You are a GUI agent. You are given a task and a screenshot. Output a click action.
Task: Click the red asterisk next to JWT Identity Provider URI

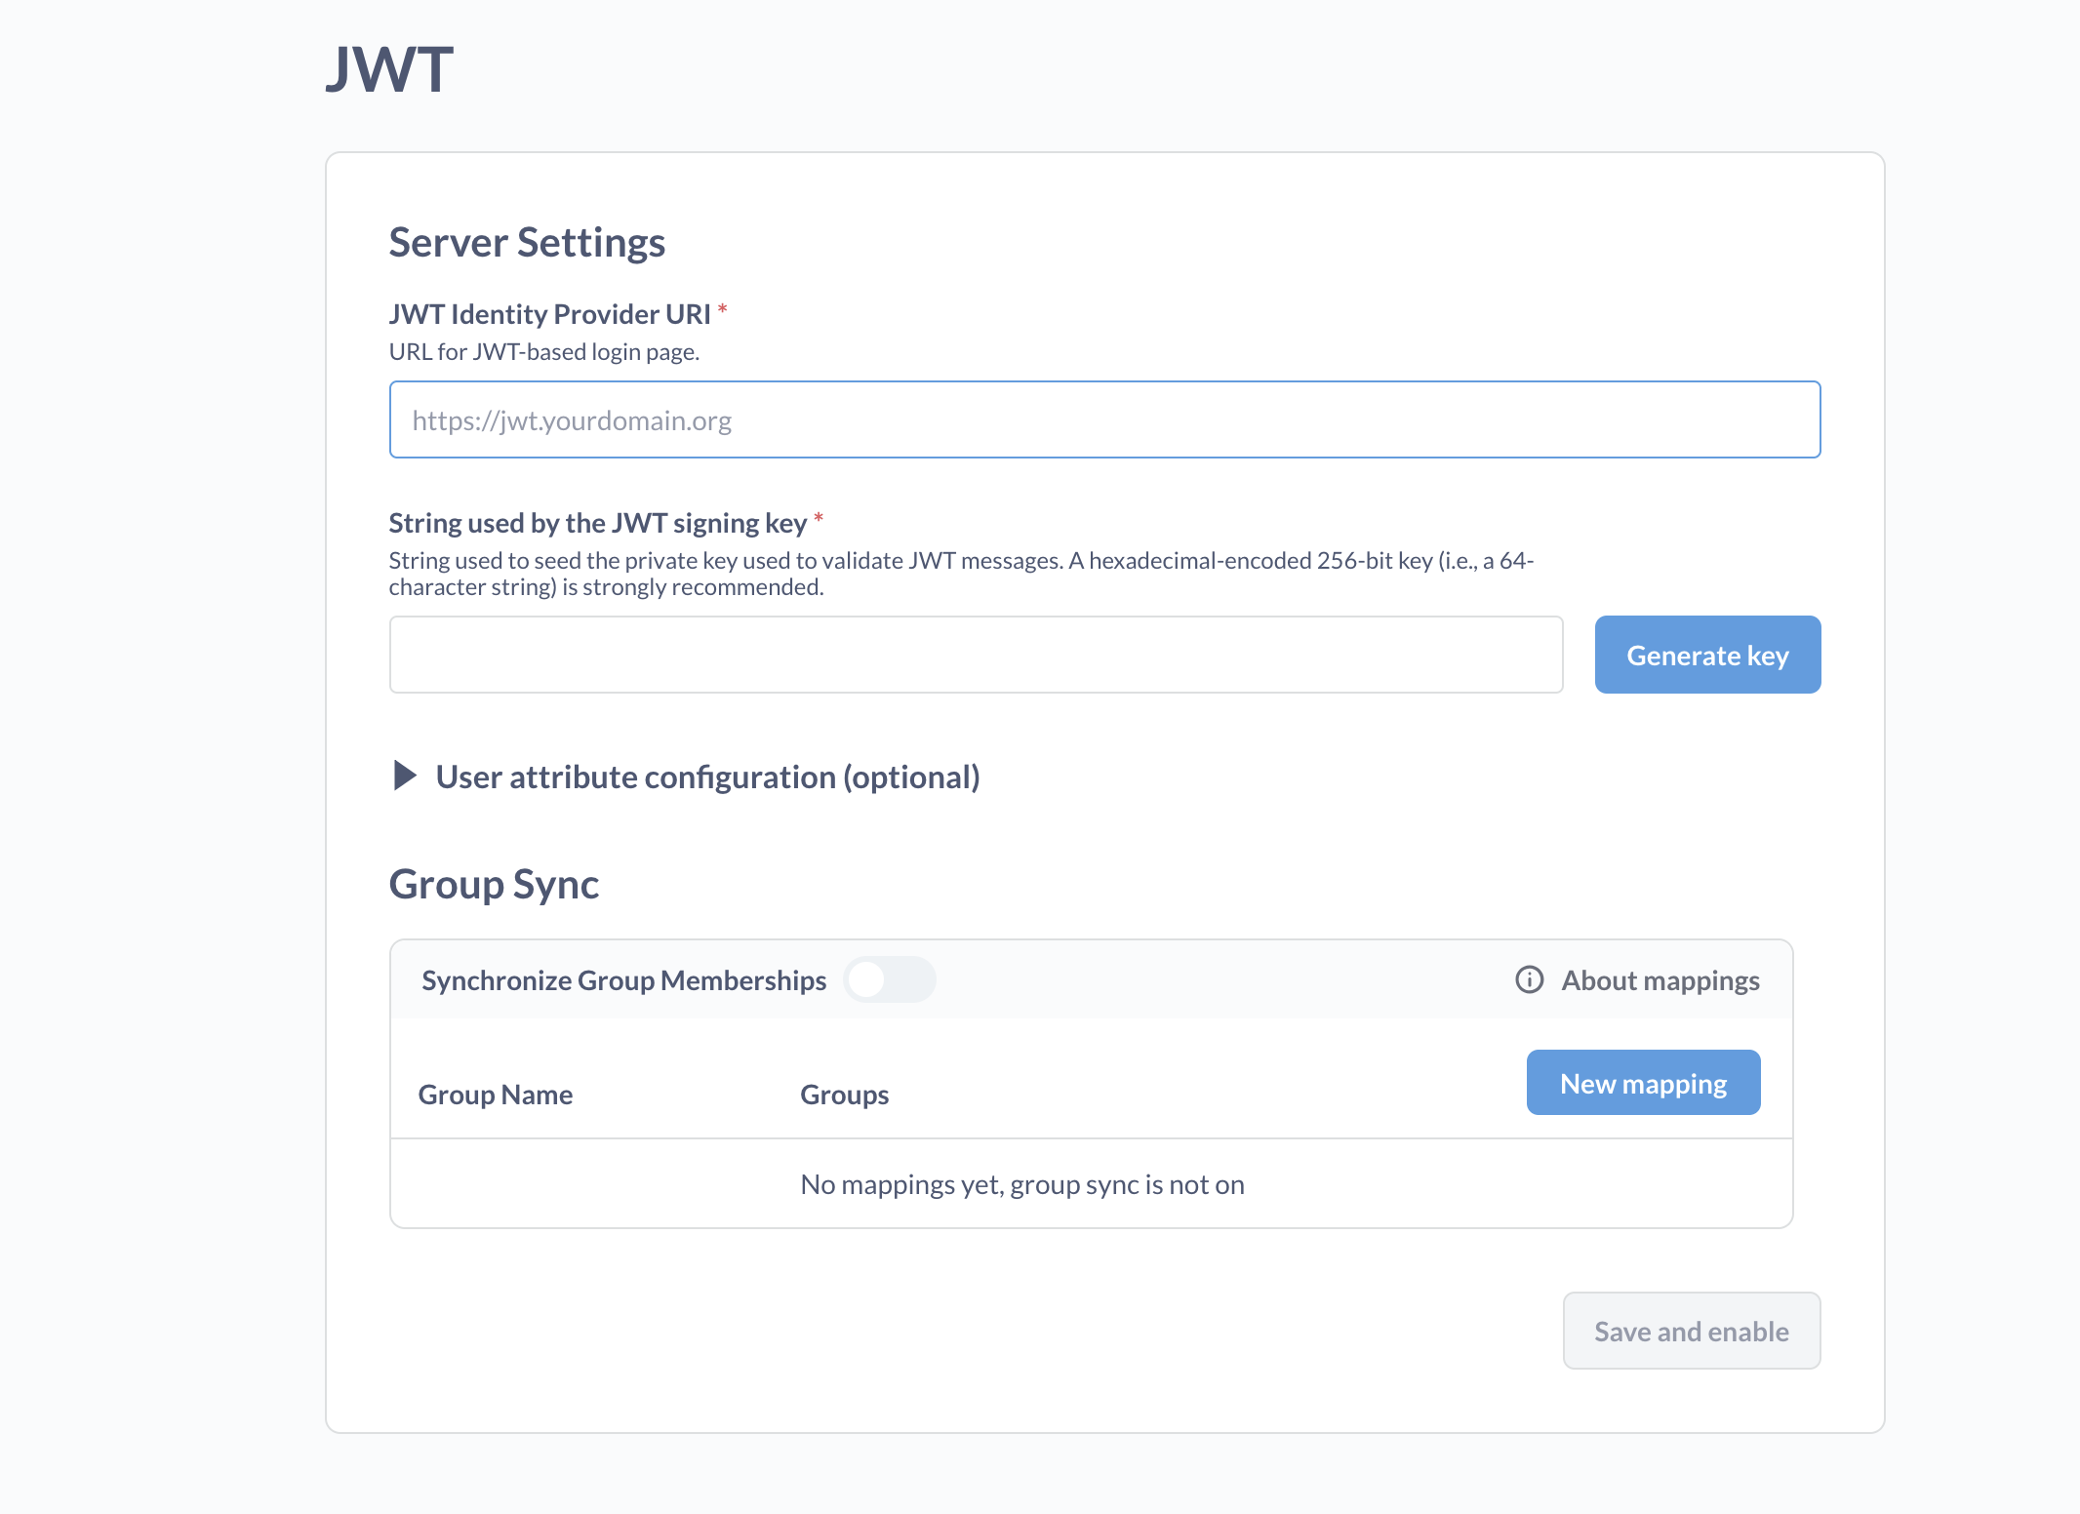(x=723, y=309)
